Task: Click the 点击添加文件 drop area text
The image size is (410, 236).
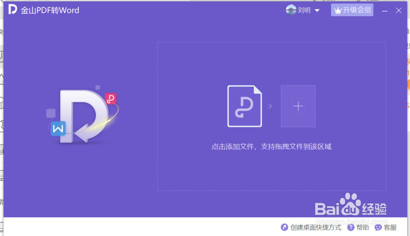Action: click(271, 147)
